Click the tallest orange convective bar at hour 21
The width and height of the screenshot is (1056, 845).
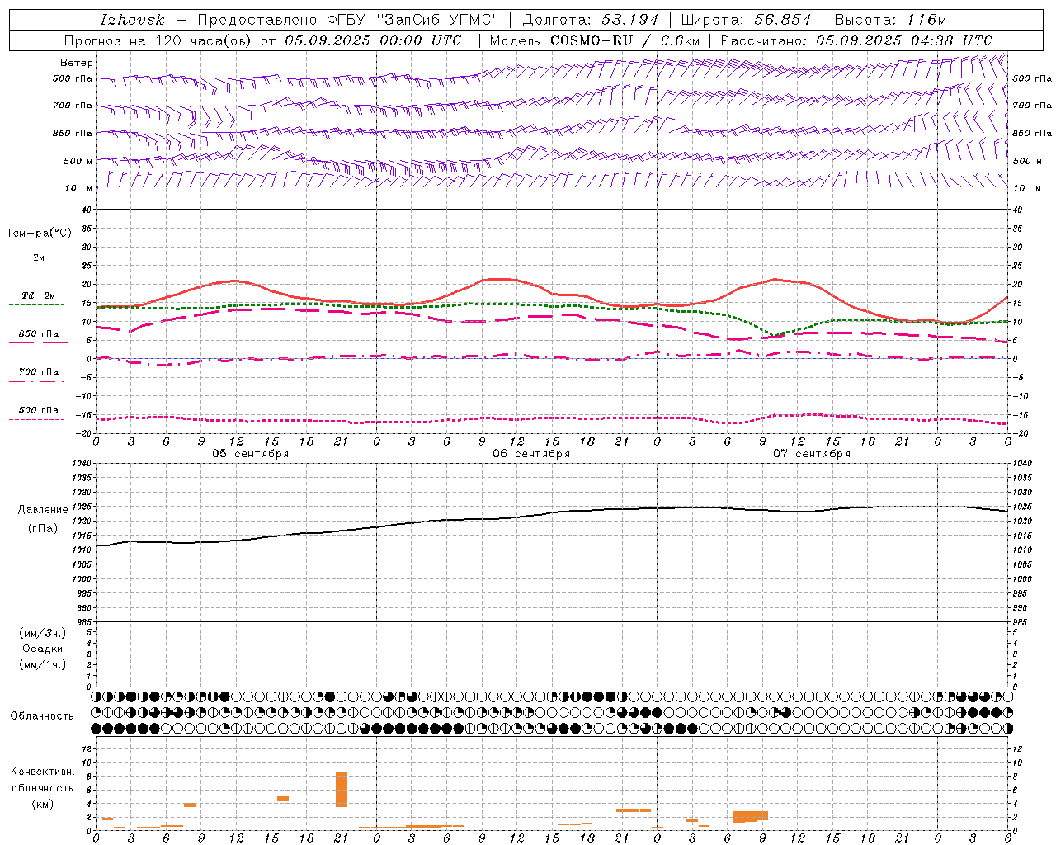click(x=342, y=790)
